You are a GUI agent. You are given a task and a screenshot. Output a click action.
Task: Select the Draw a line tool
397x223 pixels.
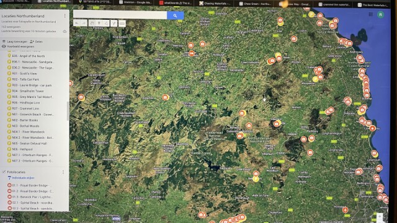coord(106,24)
